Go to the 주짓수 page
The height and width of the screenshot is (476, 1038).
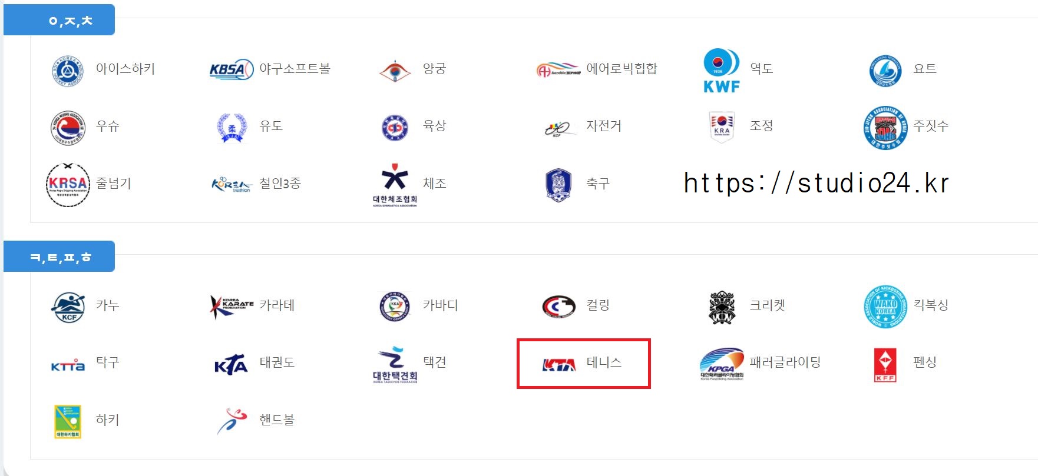coord(931,126)
